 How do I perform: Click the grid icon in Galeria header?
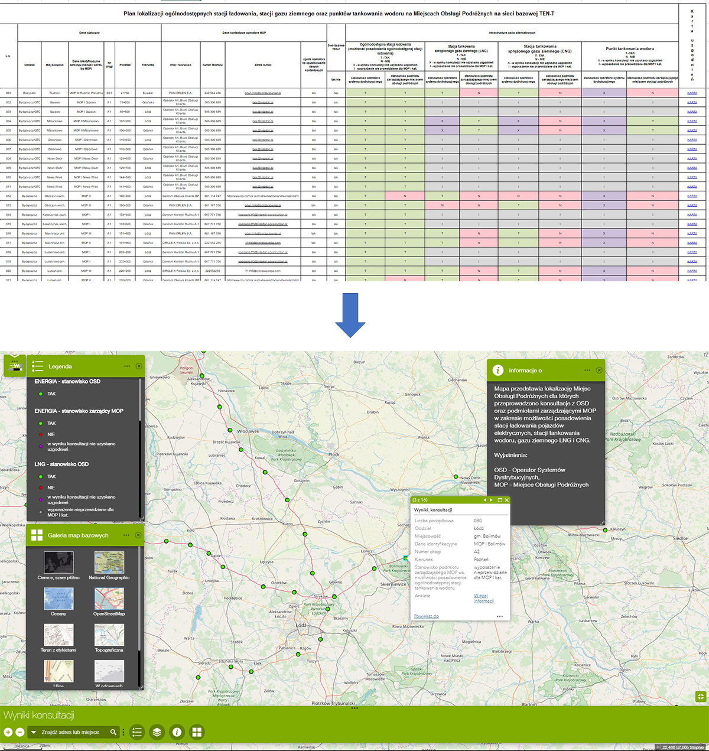pos(37,535)
